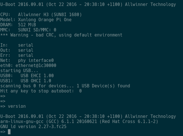Click the terminal cursor block at prompt
The height and width of the screenshot is (136, 183).
9,132
